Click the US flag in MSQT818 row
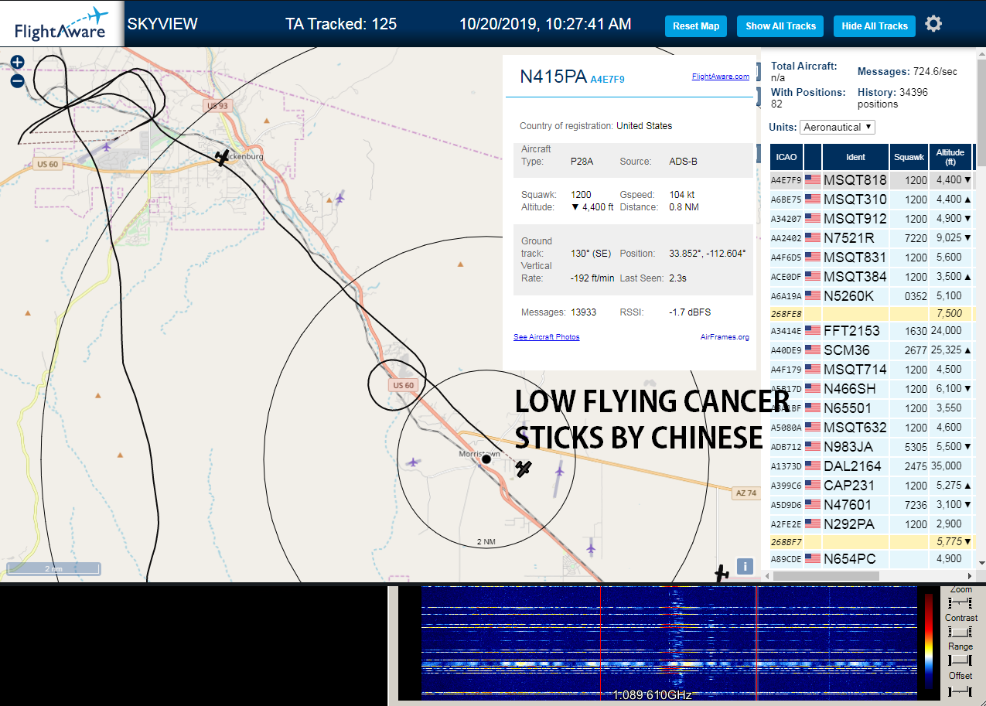The height and width of the screenshot is (706, 986). click(813, 180)
